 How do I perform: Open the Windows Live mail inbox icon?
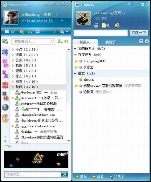point(7,31)
